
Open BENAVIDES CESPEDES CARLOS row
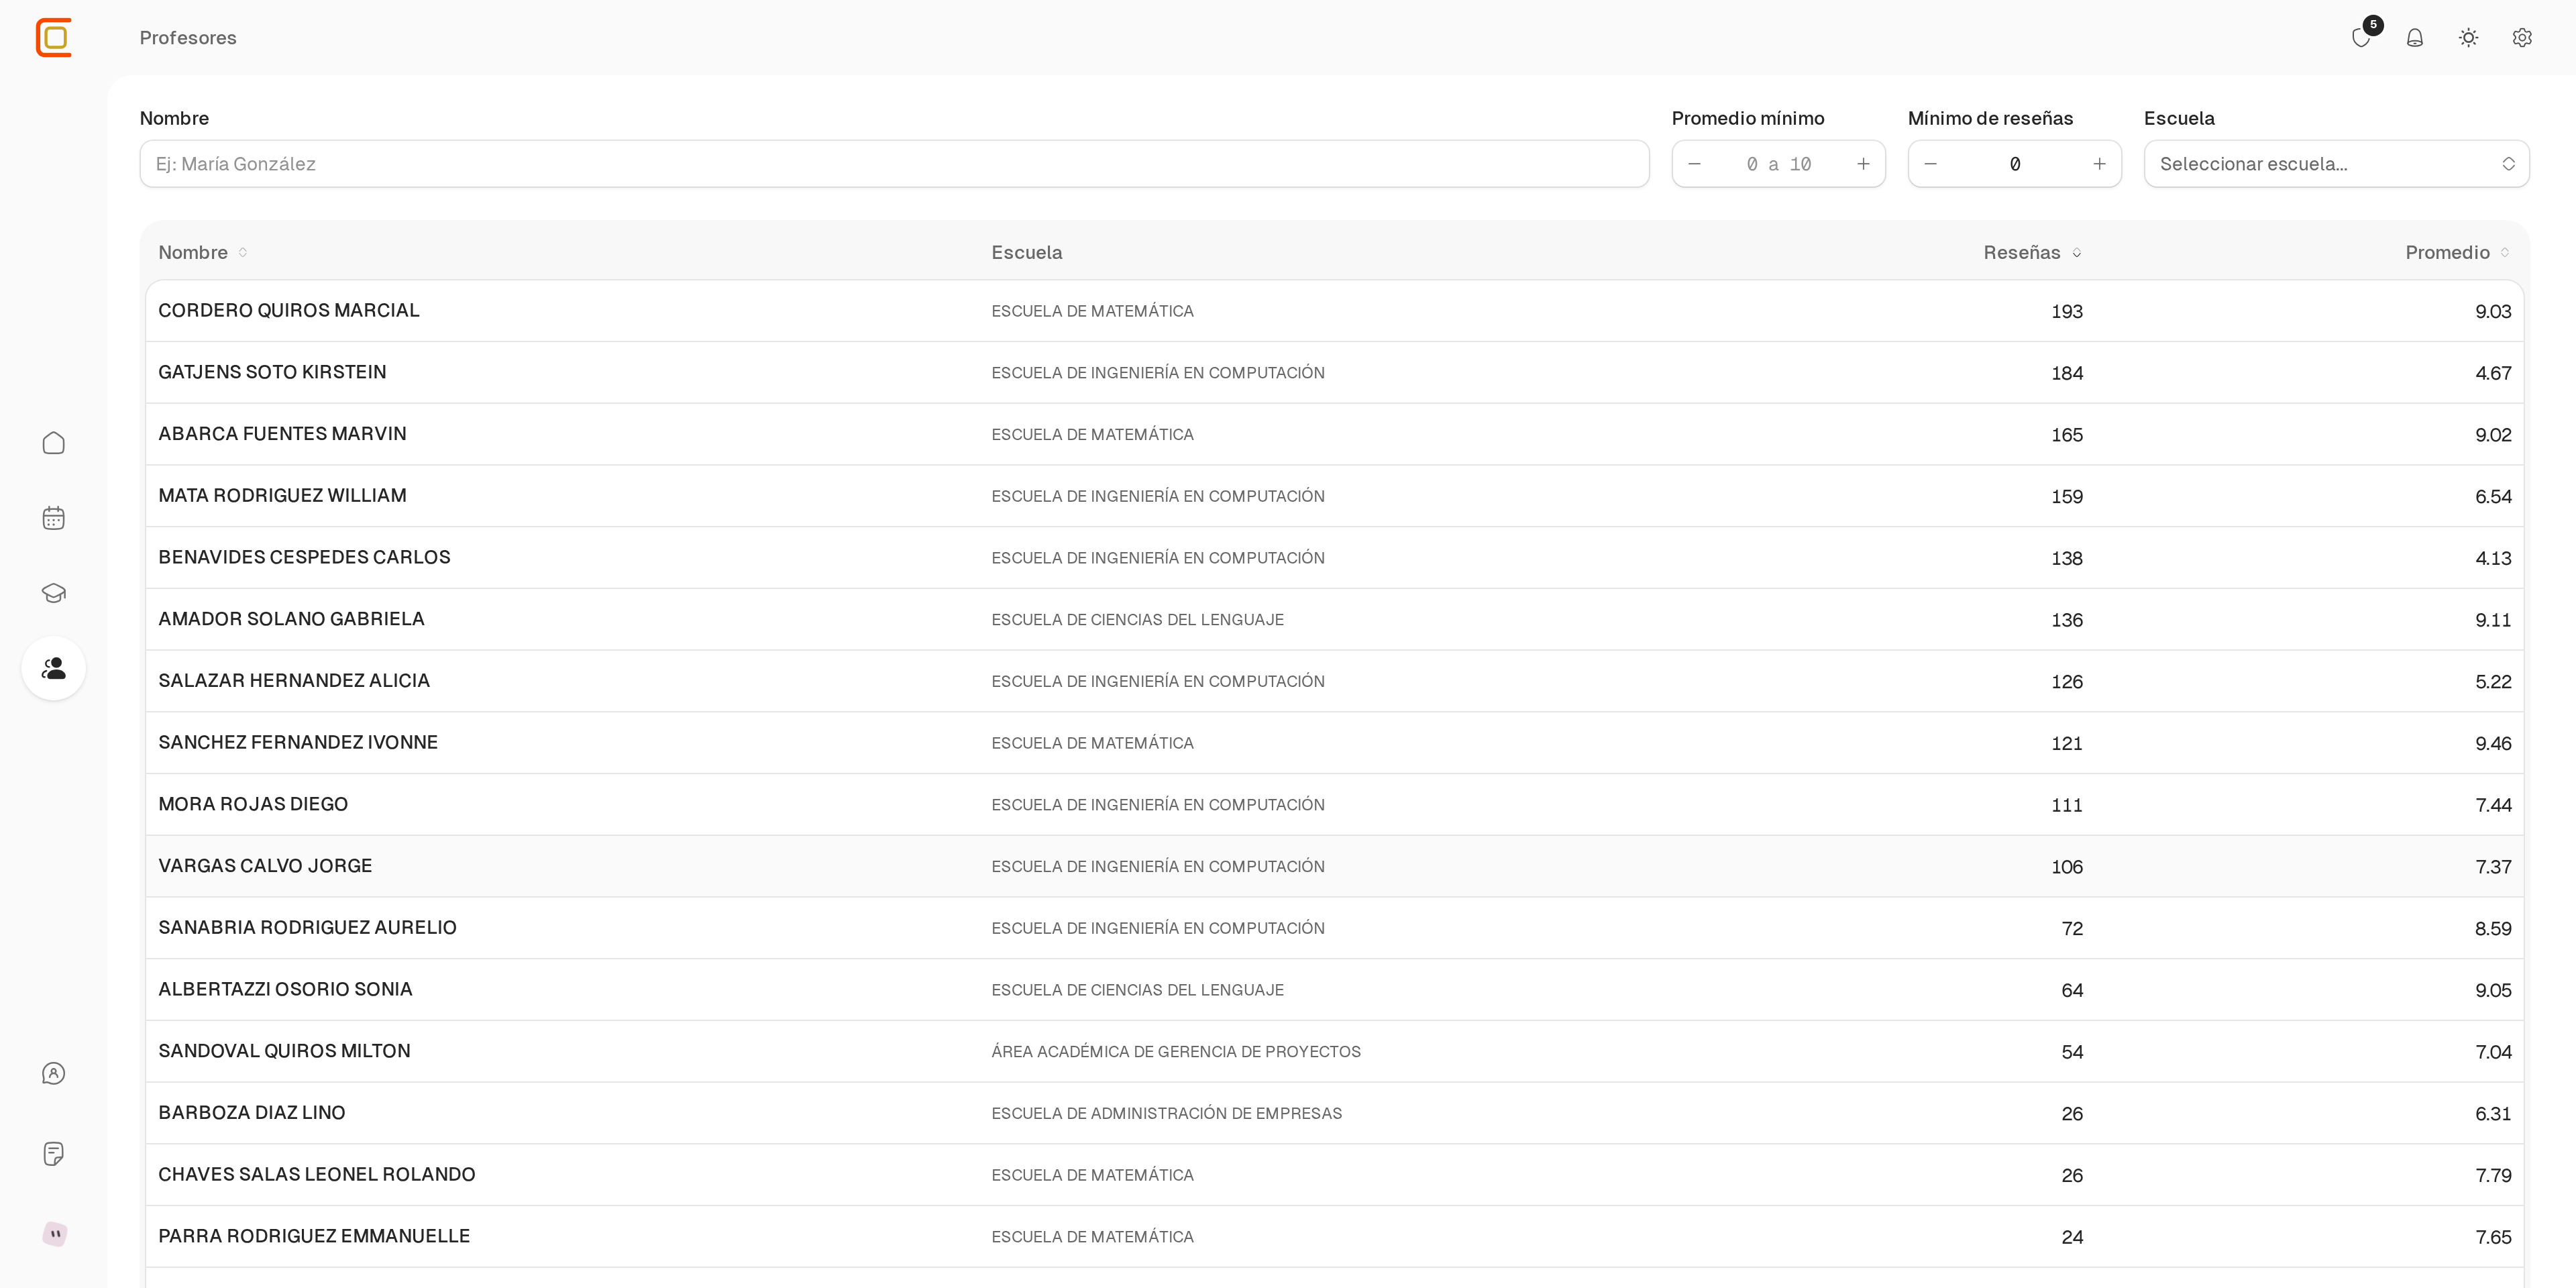click(x=1334, y=558)
